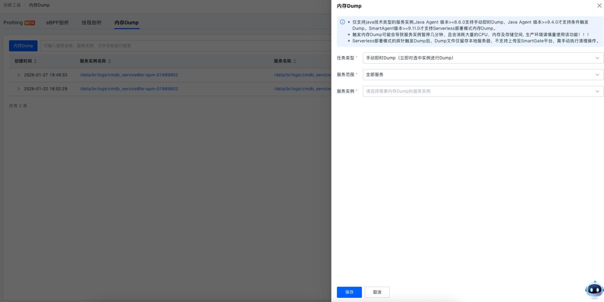Open the 服务实例 selection dropdown
Viewport: 604px width, 302px height.
coord(483,91)
